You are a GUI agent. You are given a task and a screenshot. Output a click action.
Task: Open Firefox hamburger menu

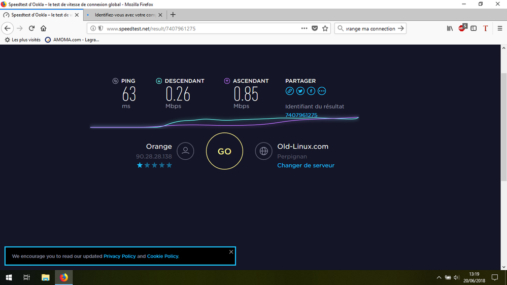(x=499, y=28)
